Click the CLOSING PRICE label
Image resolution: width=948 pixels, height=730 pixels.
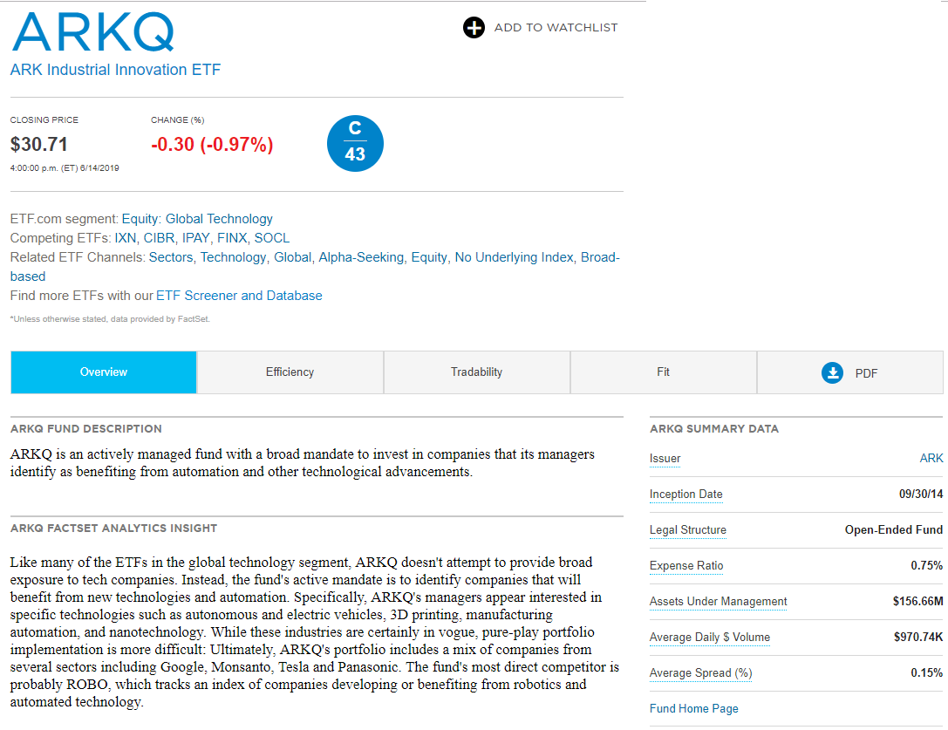(x=44, y=119)
